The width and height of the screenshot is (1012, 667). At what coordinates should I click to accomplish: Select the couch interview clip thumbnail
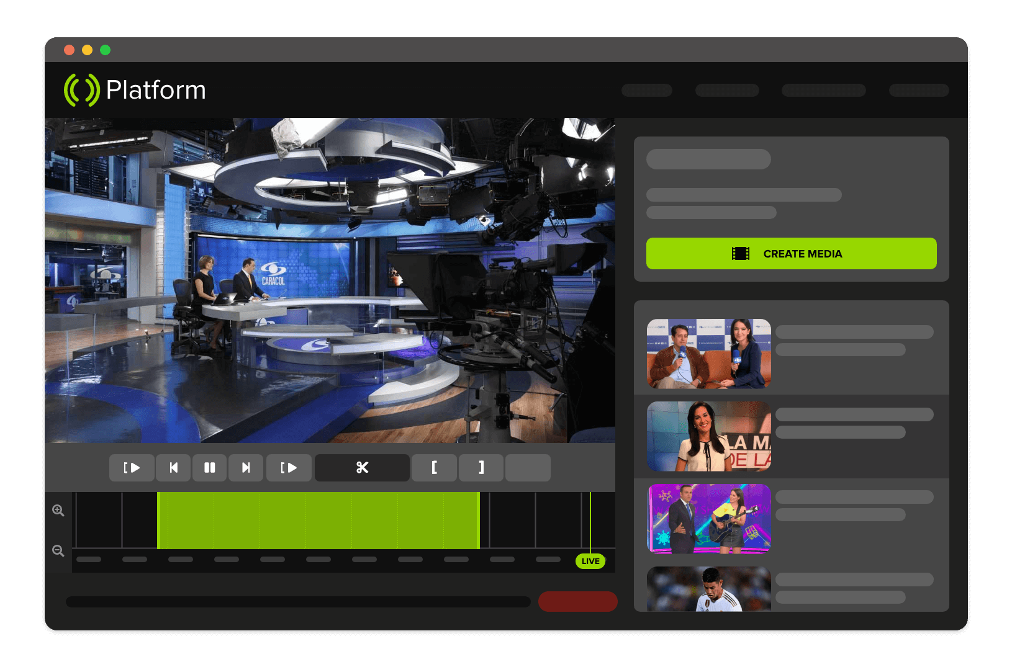point(708,354)
